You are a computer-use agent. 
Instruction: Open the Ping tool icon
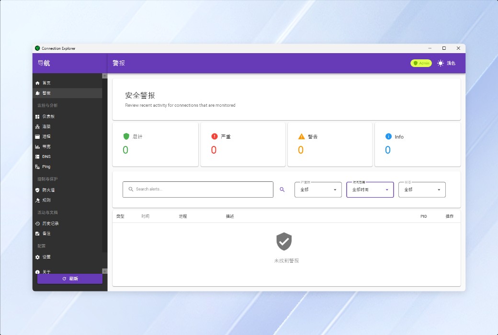37,167
